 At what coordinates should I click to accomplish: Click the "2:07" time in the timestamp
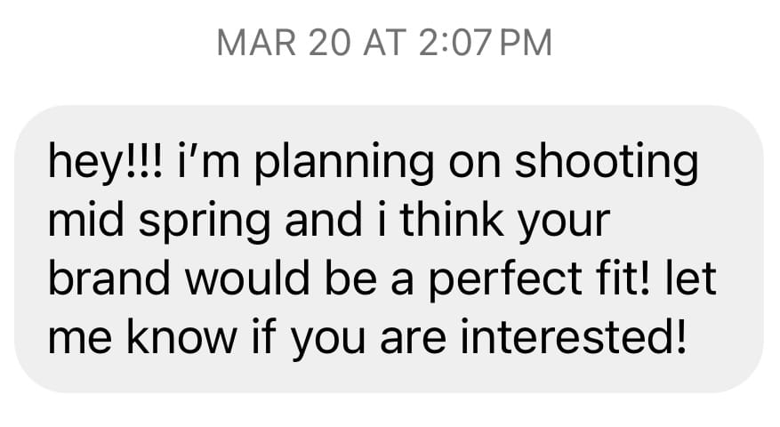(454, 43)
